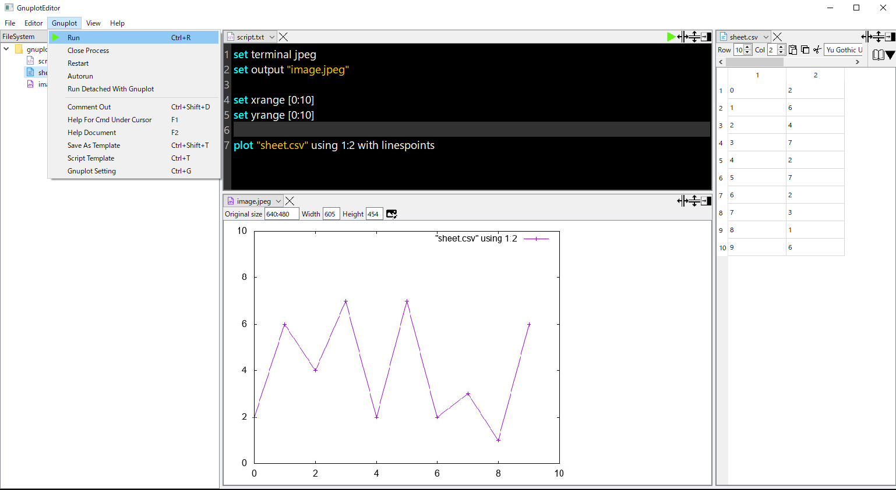Detach sheet.csv pane icon
The image size is (896, 490).
point(890,37)
